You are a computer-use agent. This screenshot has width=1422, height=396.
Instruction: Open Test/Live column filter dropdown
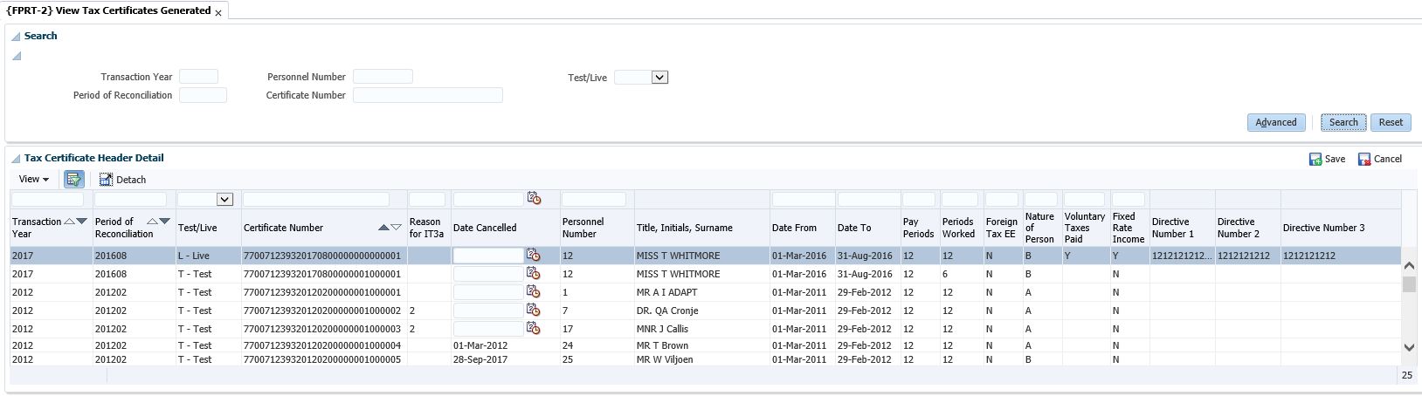point(224,200)
